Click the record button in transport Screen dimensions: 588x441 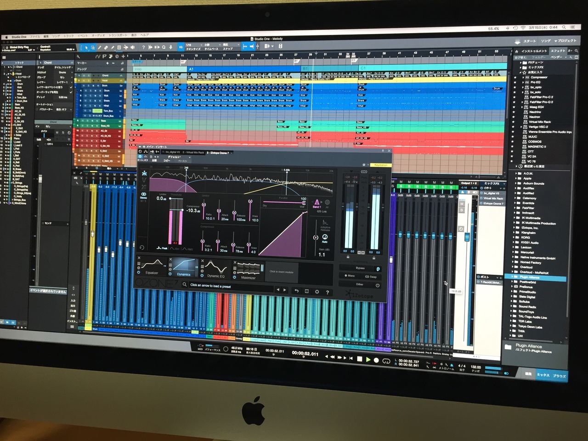[x=376, y=361]
